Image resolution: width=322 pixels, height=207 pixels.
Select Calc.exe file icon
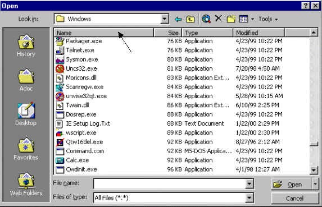pyautogui.click(x=60, y=160)
